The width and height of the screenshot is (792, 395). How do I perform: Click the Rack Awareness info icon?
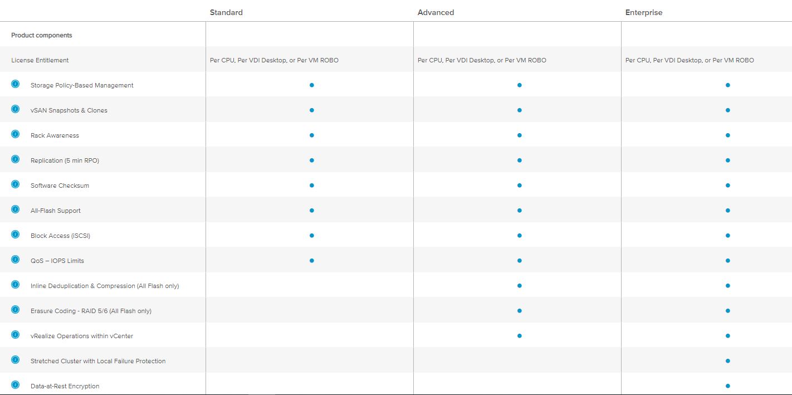(15, 134)
